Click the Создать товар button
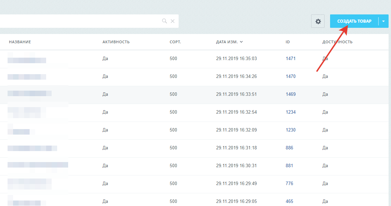Viewport: 391px width, 206px height. pos(355,21)
